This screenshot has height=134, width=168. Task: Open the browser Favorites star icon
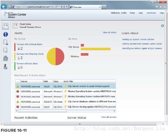coord(161,7)
